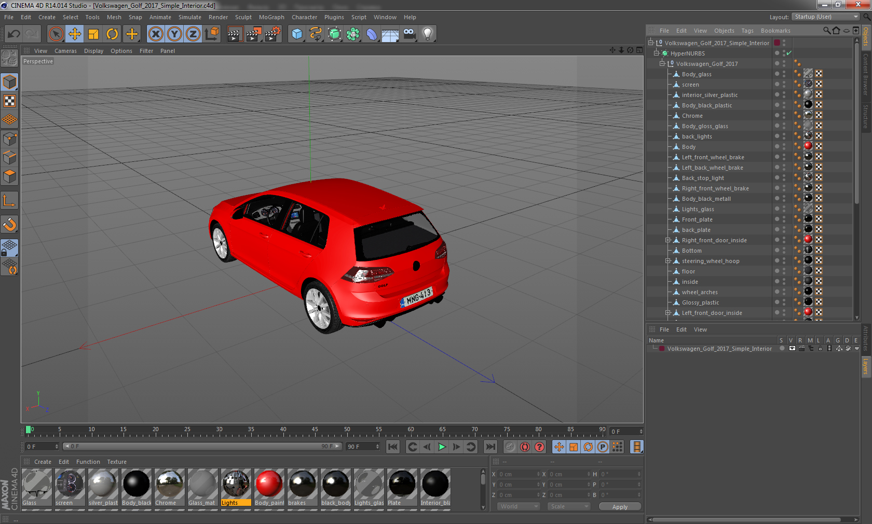872x524 pixels.
Task: Open the Simulate menu
Action: coord(190,17)
